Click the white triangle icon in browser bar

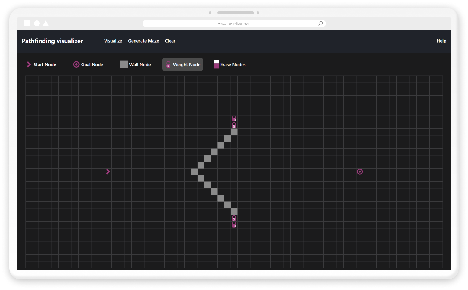click(46, 24)
